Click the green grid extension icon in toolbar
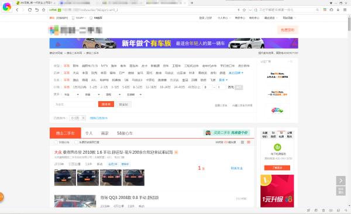This screenshot has width=351, height=214. [325, 9]
